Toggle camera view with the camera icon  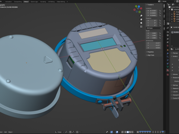[x=141, y=23]
